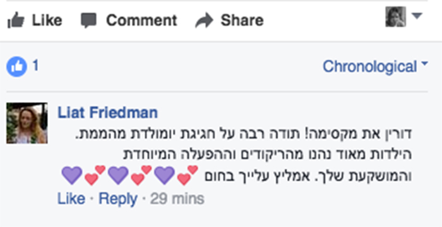The image size is (442, 227).
Task: Open the Chronological sort dropdown
Action: pyautogui.click(x=375, y=67)
